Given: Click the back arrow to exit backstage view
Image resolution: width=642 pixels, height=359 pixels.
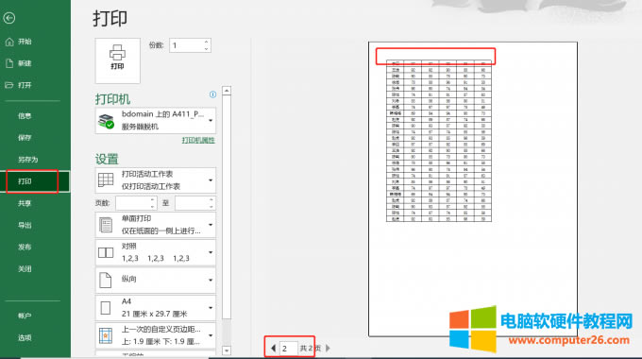Looking at the screenshot, I should tap(9, 18).
